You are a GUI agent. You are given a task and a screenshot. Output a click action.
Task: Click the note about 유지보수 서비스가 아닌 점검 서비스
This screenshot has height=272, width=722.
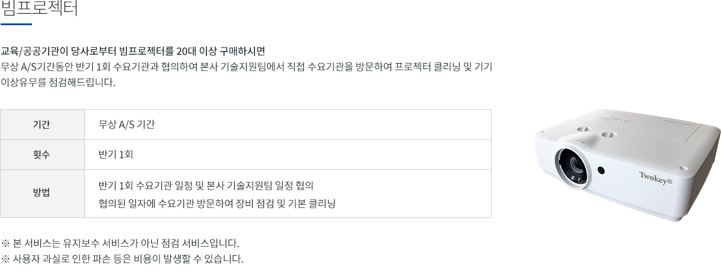[120, 244]
